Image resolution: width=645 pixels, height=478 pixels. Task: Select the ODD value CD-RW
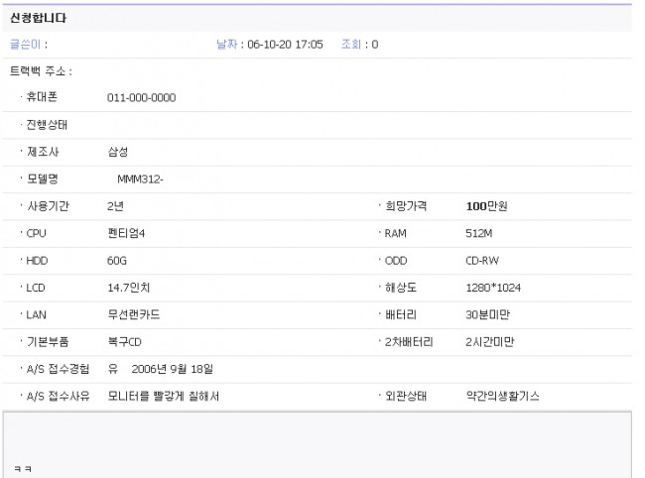pos(483,261)
